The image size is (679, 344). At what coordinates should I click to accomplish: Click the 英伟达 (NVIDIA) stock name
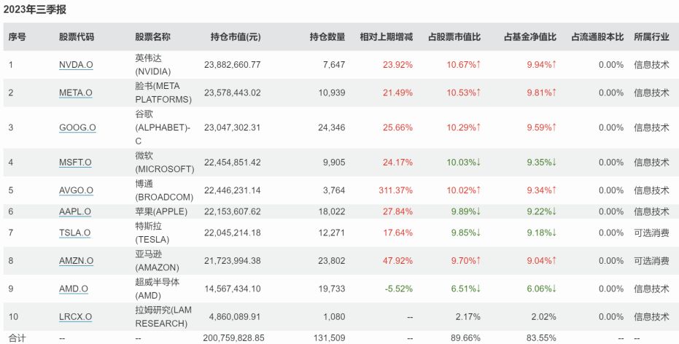click(x=153, y=65)
